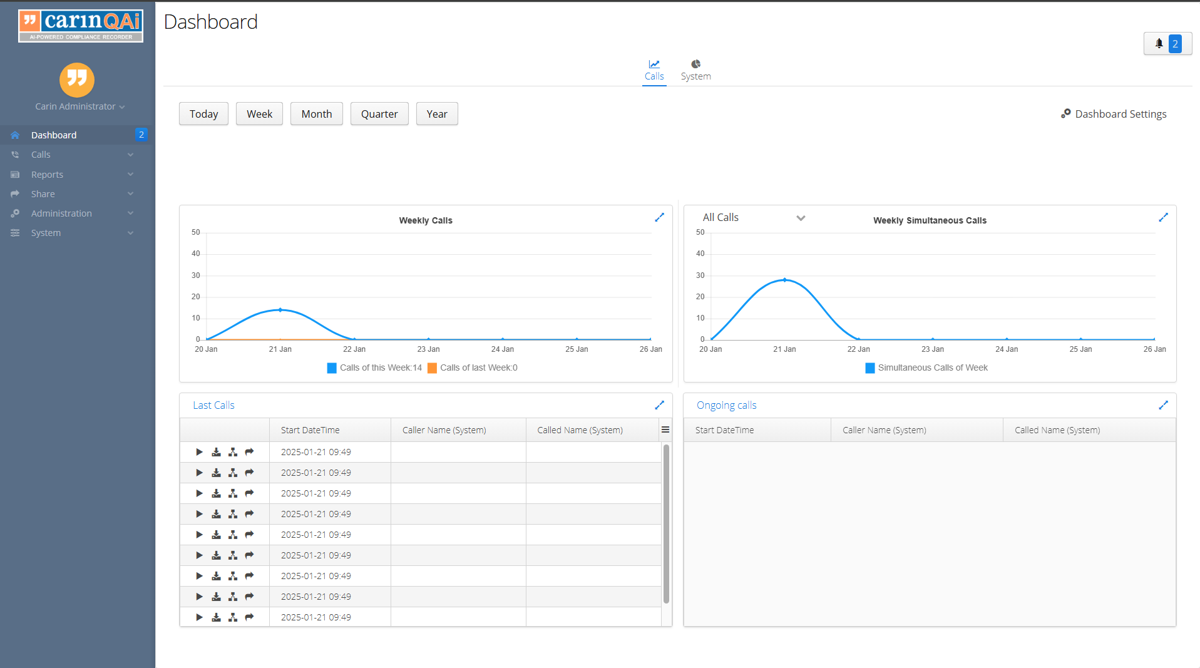The height and width of the screenshot is (668, 1200).
Task: Open the All Calls dropdown
Action: pyautogui.click(x=753, y=218)
